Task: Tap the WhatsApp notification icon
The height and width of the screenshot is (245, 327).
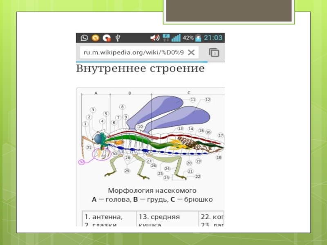Action: (x=84, y=38)
